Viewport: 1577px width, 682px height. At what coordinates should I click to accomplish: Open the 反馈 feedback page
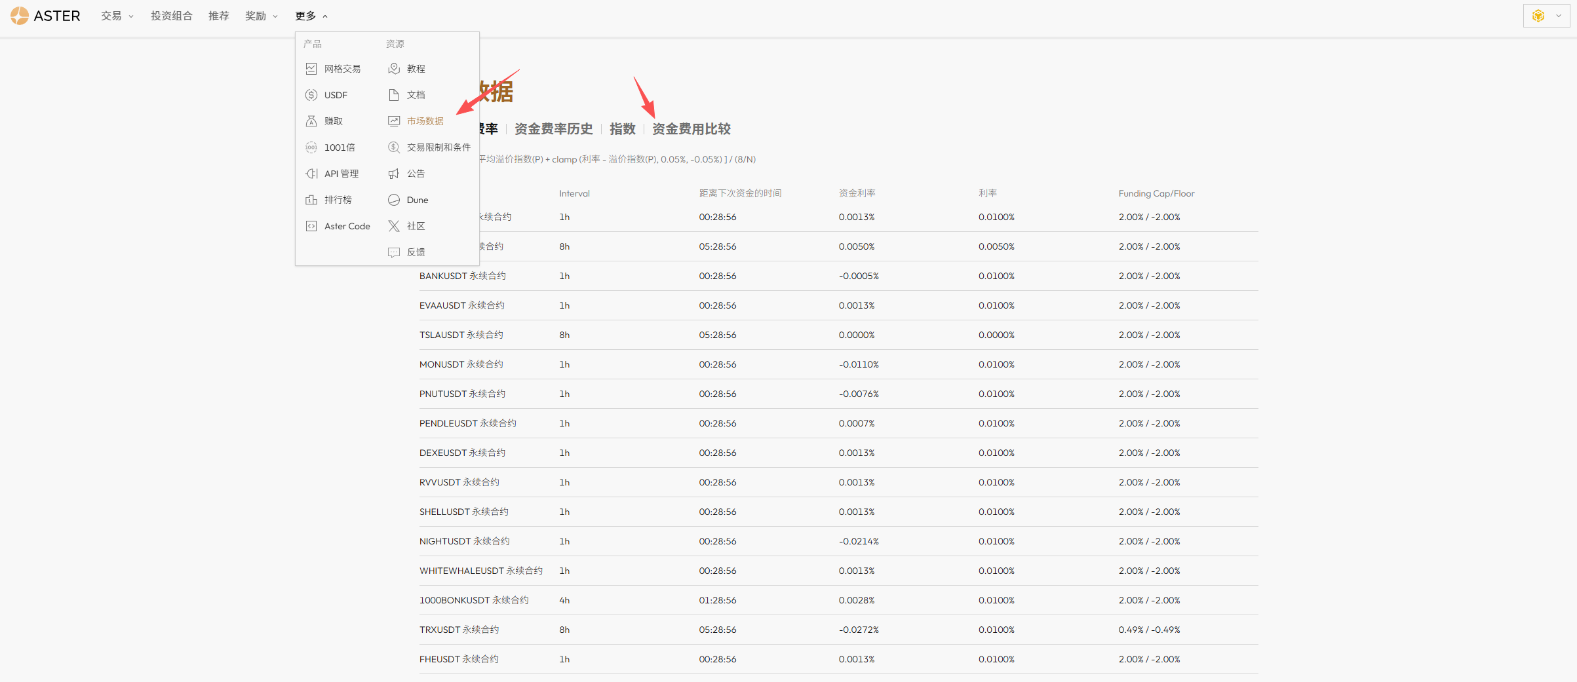coord(415,252)
